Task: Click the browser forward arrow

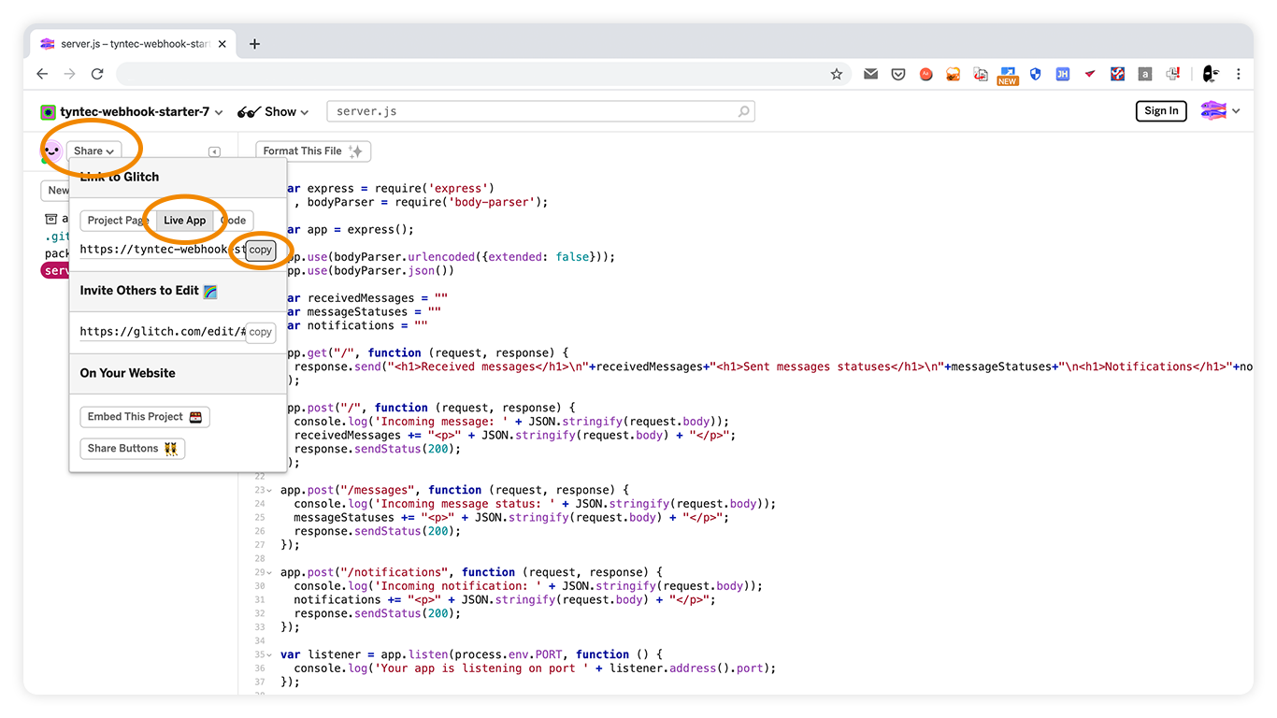Action: pyautogui.click(x=69, y=74)
